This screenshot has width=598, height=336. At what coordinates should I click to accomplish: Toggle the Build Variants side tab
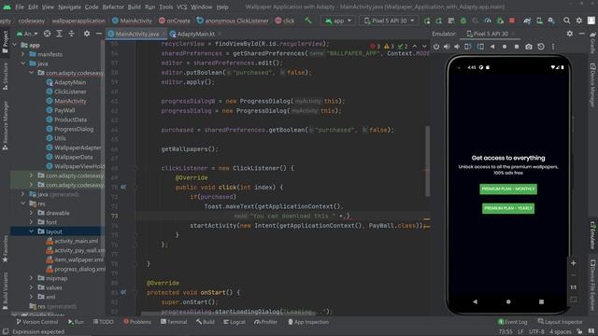(5, 290)
